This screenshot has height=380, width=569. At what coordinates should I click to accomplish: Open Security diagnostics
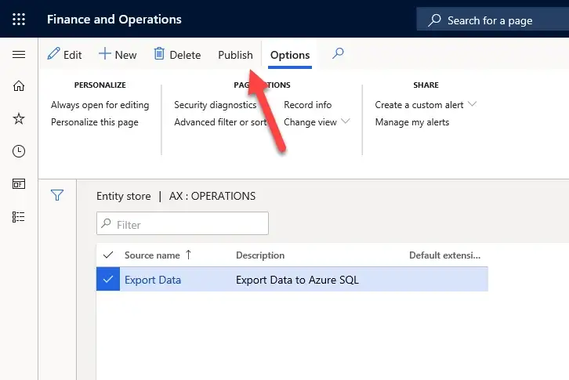(216, 105)
